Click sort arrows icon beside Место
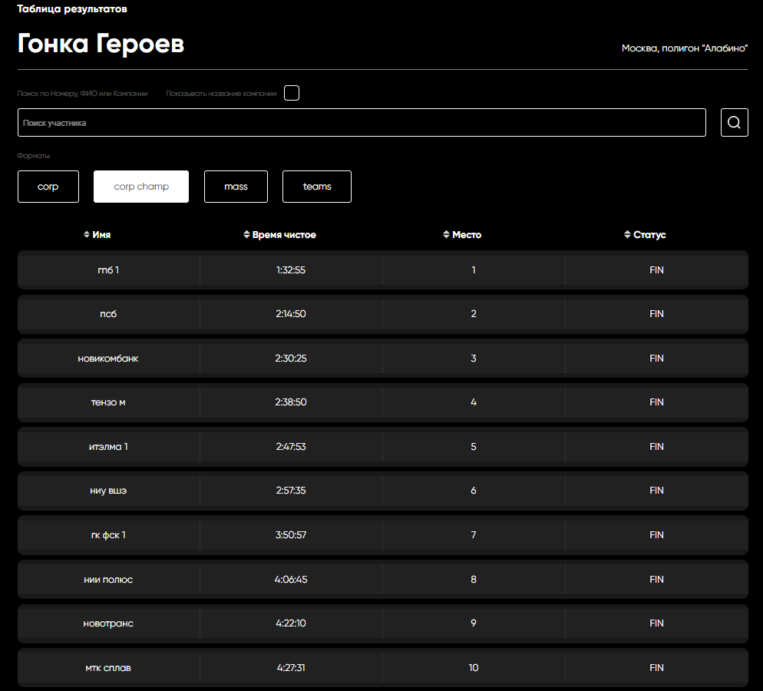Viewport: 763px width, 691px height. click(x=446, y=235)
